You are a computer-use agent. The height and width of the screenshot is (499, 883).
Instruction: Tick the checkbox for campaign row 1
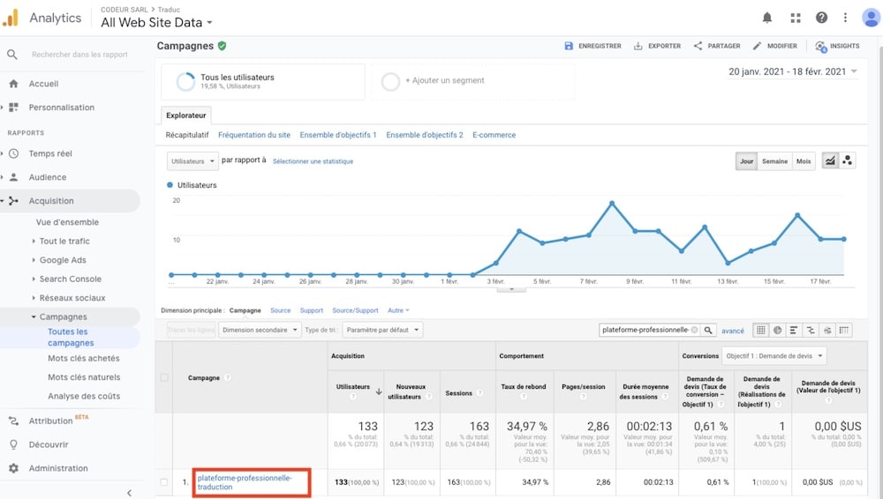163,482
